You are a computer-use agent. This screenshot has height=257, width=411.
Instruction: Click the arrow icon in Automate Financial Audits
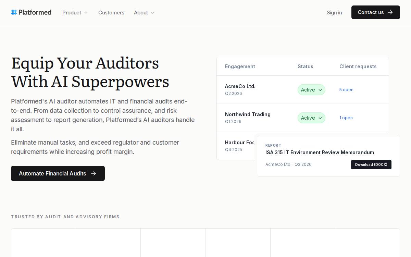[x=94, y=173]
